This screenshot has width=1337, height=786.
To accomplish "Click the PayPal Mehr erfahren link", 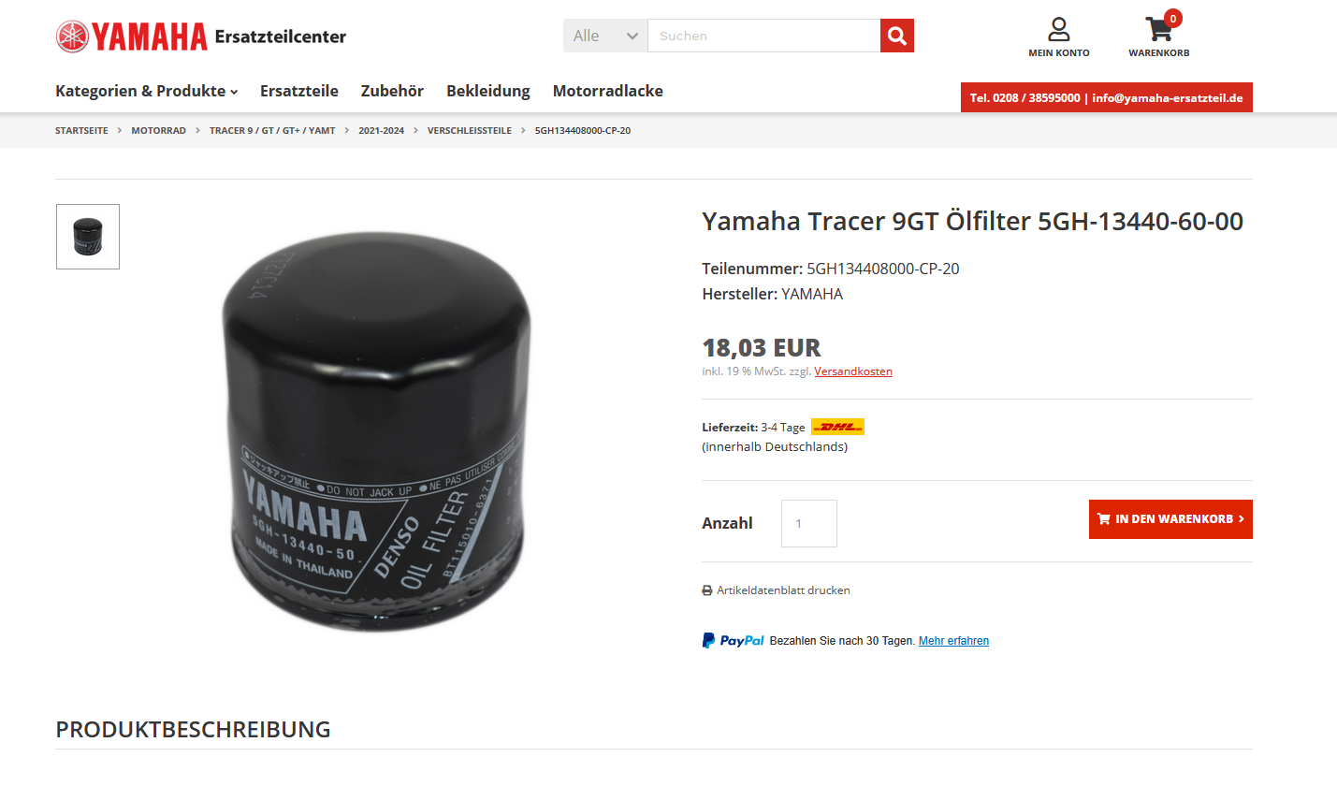I will click(953, 641).
